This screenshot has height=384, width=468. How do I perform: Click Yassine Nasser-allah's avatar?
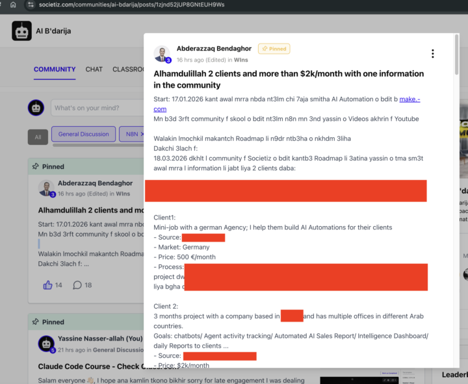[46, 344]
